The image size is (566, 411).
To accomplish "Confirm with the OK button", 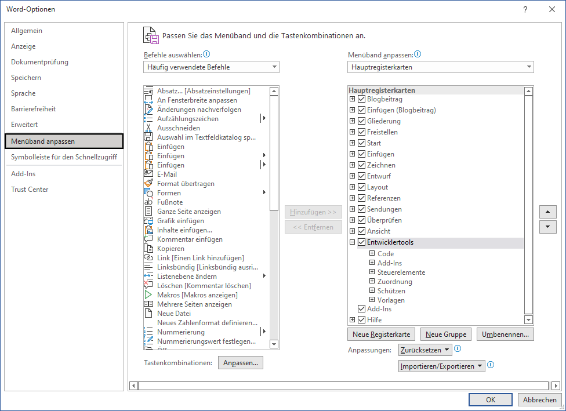I will 491,399.
